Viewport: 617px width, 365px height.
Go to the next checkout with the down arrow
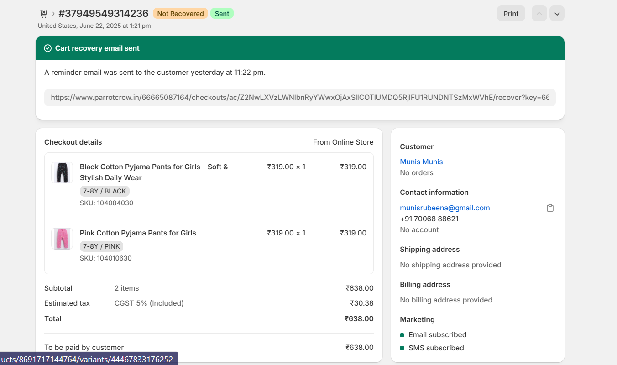557,14
